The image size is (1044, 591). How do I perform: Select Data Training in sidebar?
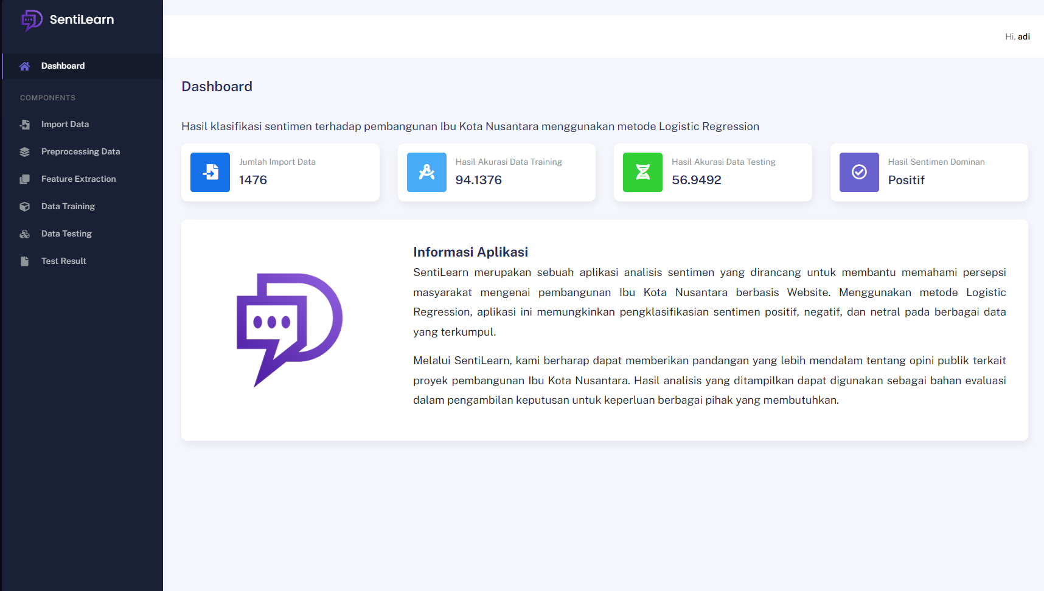pyautogui.click(x=68, y=206)
